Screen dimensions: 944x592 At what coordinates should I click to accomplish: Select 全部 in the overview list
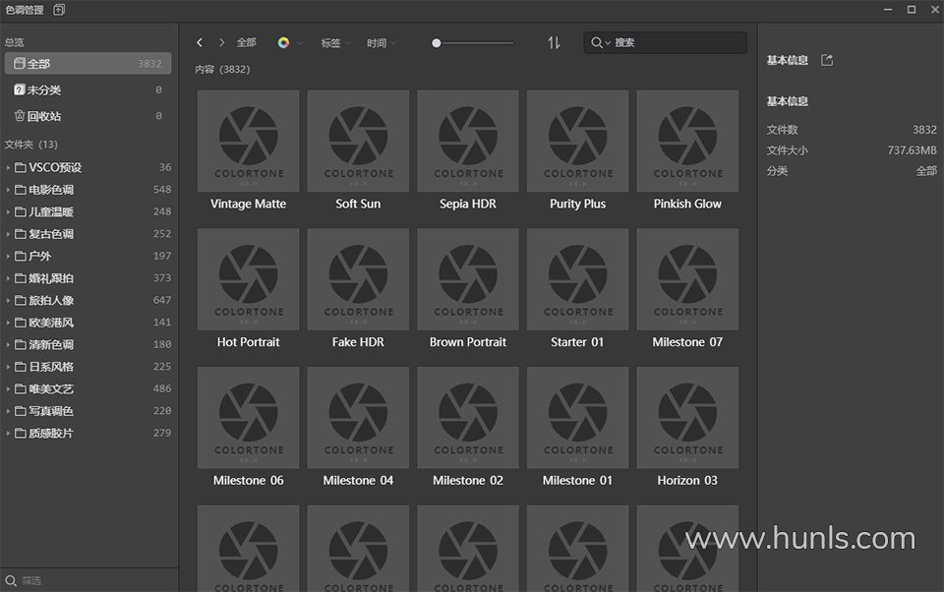point(88,63)
